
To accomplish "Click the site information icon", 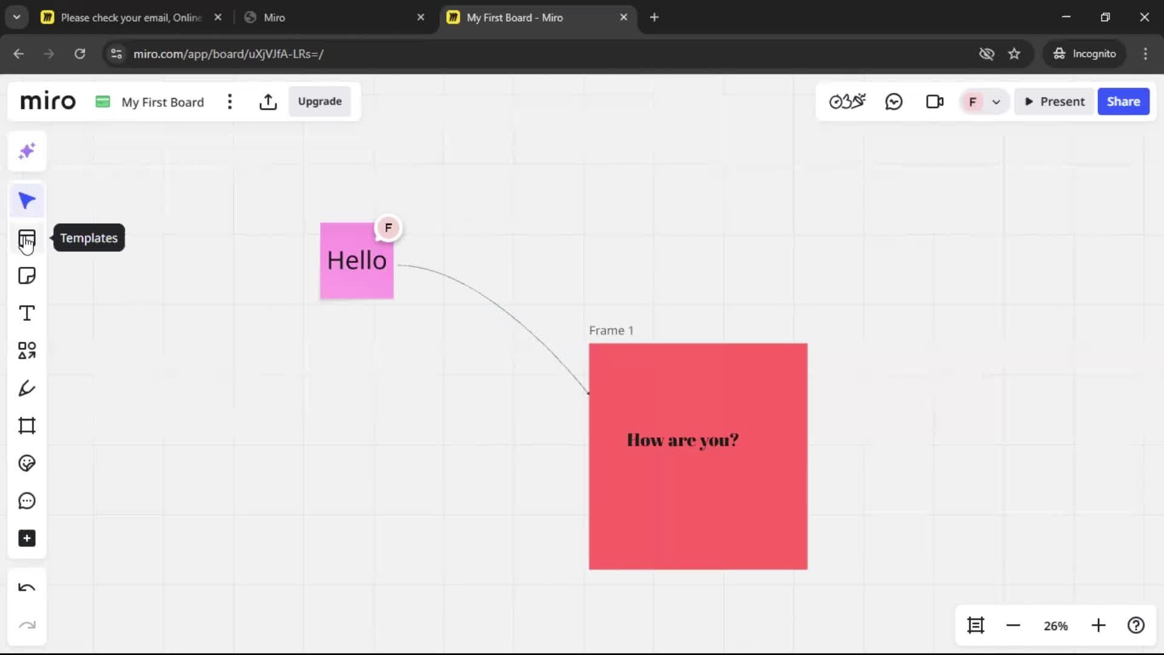I will coord(116,54).
